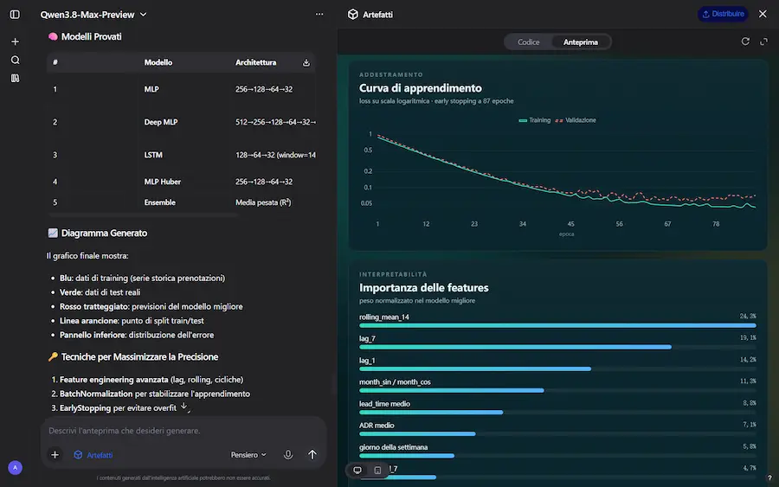This screenshot has width=779, height=487.
Task: Open the library icon in sidebar
Action: pyautogui.click(x=15, y=79)
